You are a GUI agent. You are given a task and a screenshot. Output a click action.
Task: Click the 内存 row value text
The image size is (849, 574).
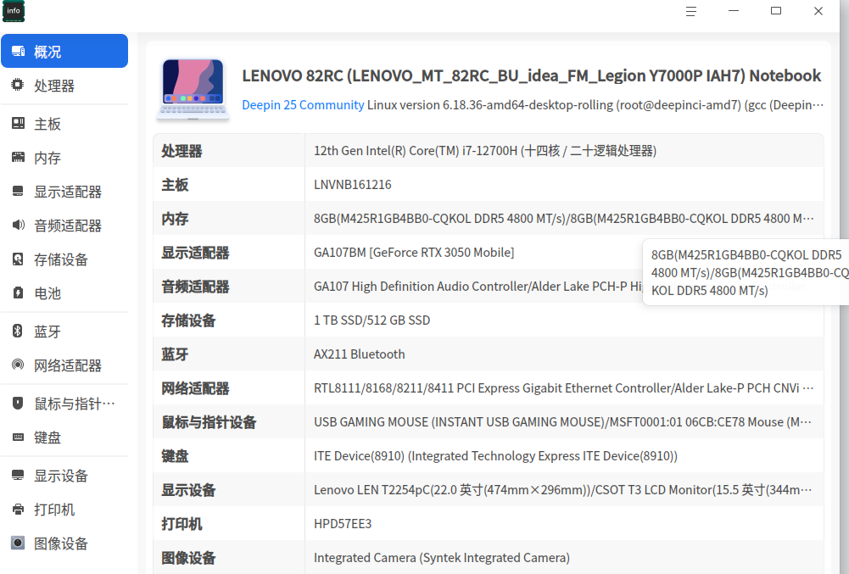[x=564, y=219]
